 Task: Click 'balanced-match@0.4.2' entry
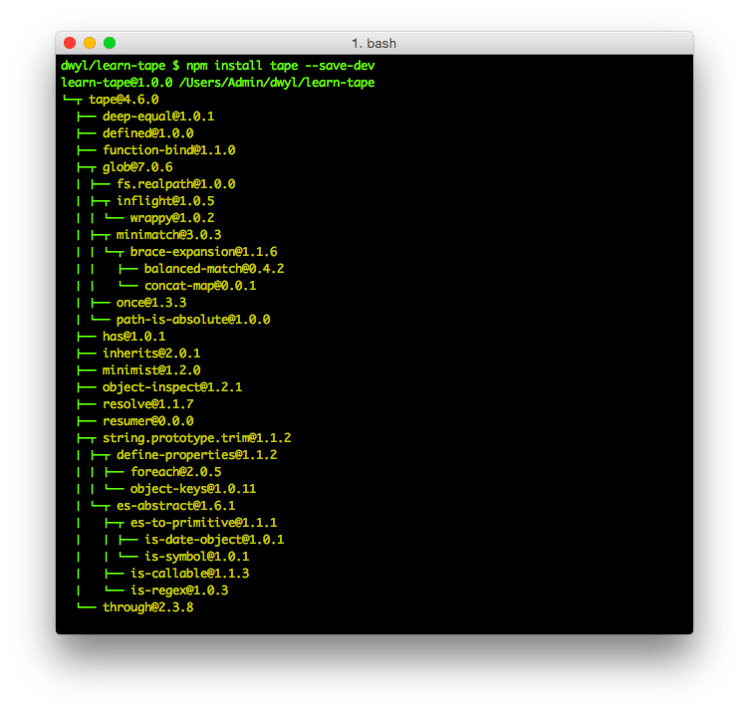click(x=214, y=269)
